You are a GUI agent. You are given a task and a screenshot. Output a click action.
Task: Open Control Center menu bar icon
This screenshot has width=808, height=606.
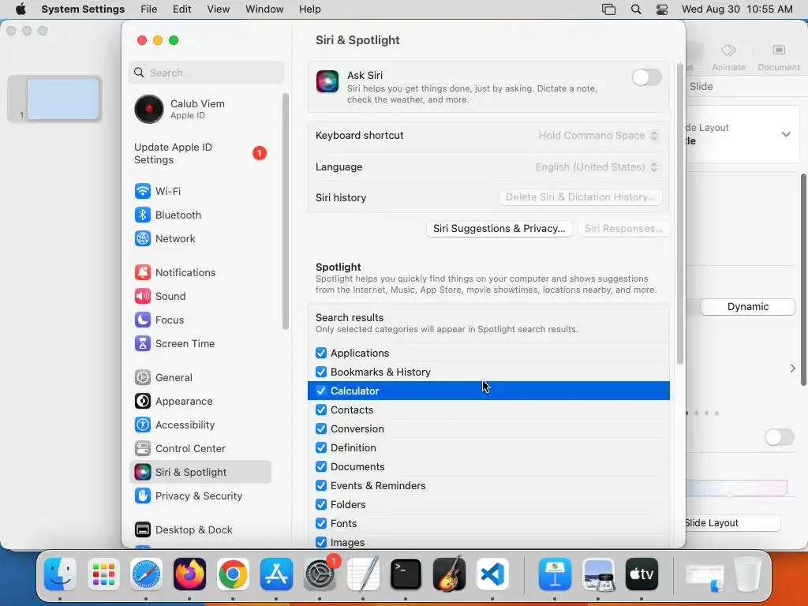662,9
